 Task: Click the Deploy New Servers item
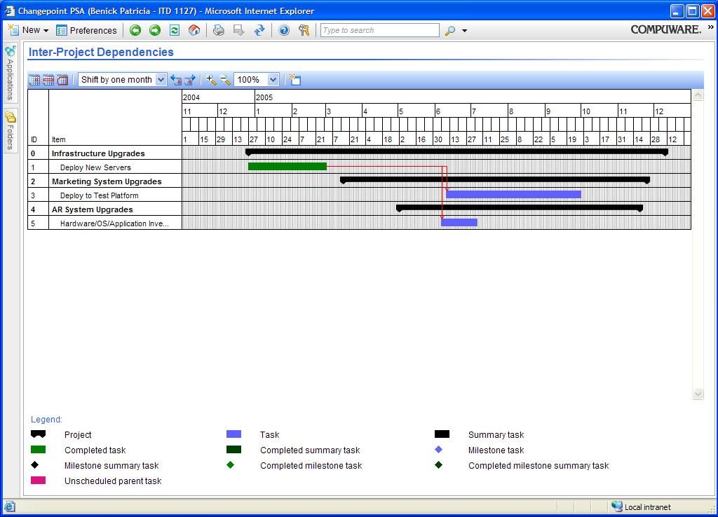pyautogui.click(x=95, y=167)
